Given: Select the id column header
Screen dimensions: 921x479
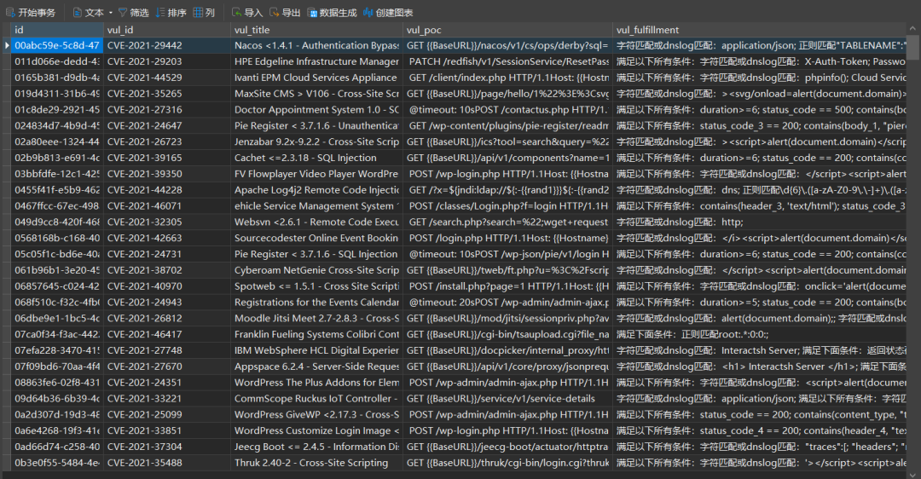Looking at the screenshot, I should coord(57,30).
